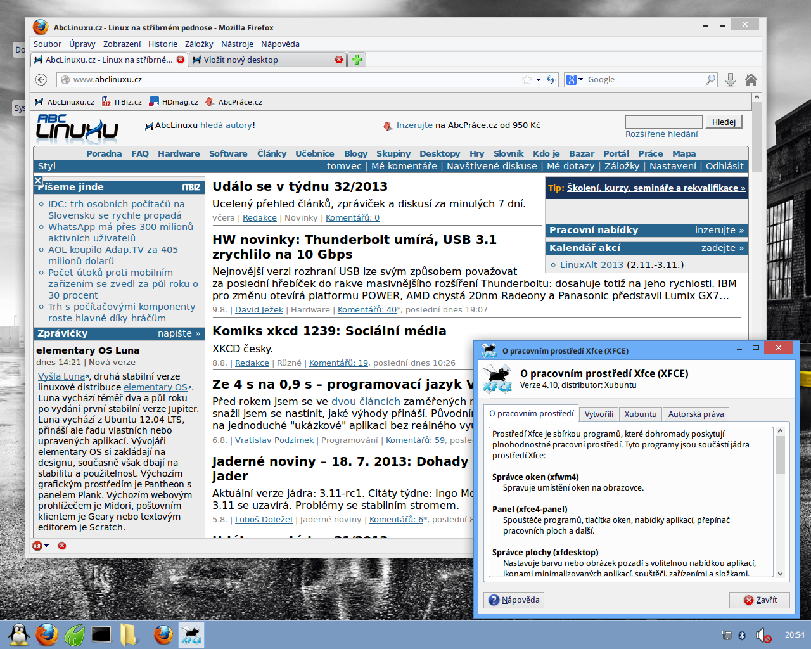Open the 'Rozšířené hledání' link

pyautogui.click(x=661, y=134)
